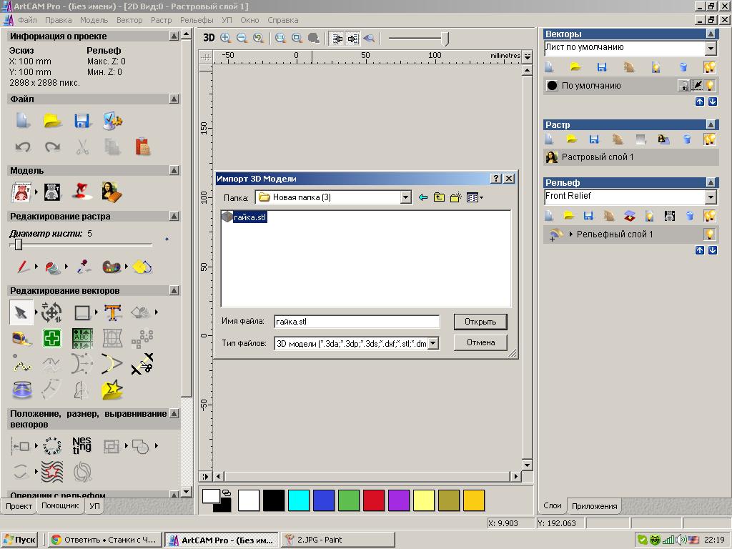Switch to 2.JPG - Paint taskbar button
Screen dimensions: 732x549
pos(338,540)
